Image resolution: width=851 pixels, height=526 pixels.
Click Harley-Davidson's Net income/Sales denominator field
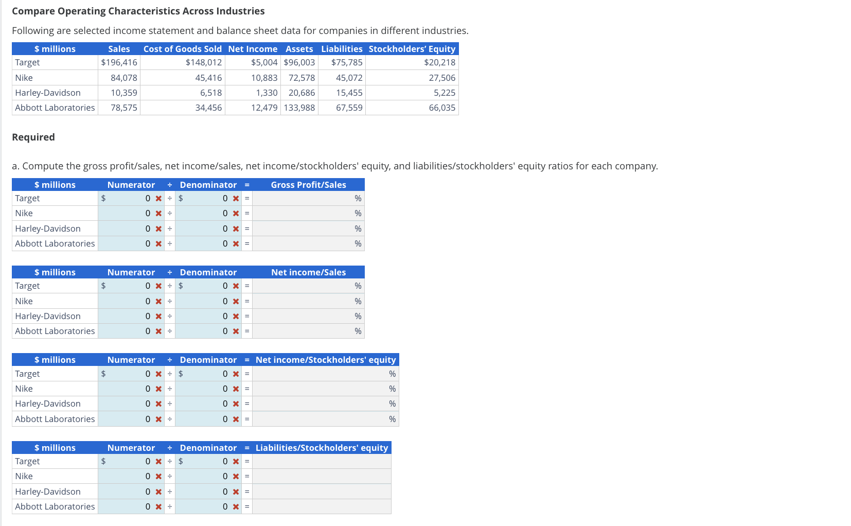[x=206, y=316]
